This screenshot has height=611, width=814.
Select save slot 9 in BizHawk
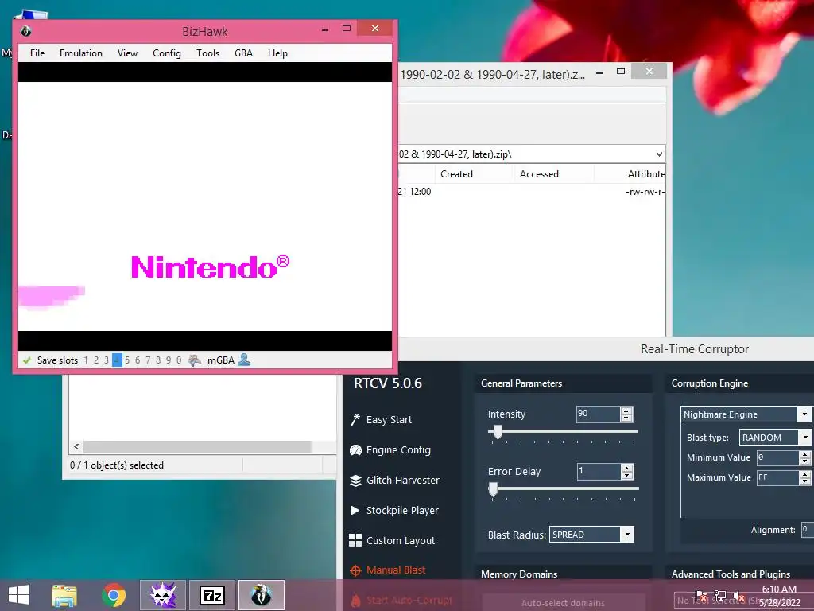point(169,360)
